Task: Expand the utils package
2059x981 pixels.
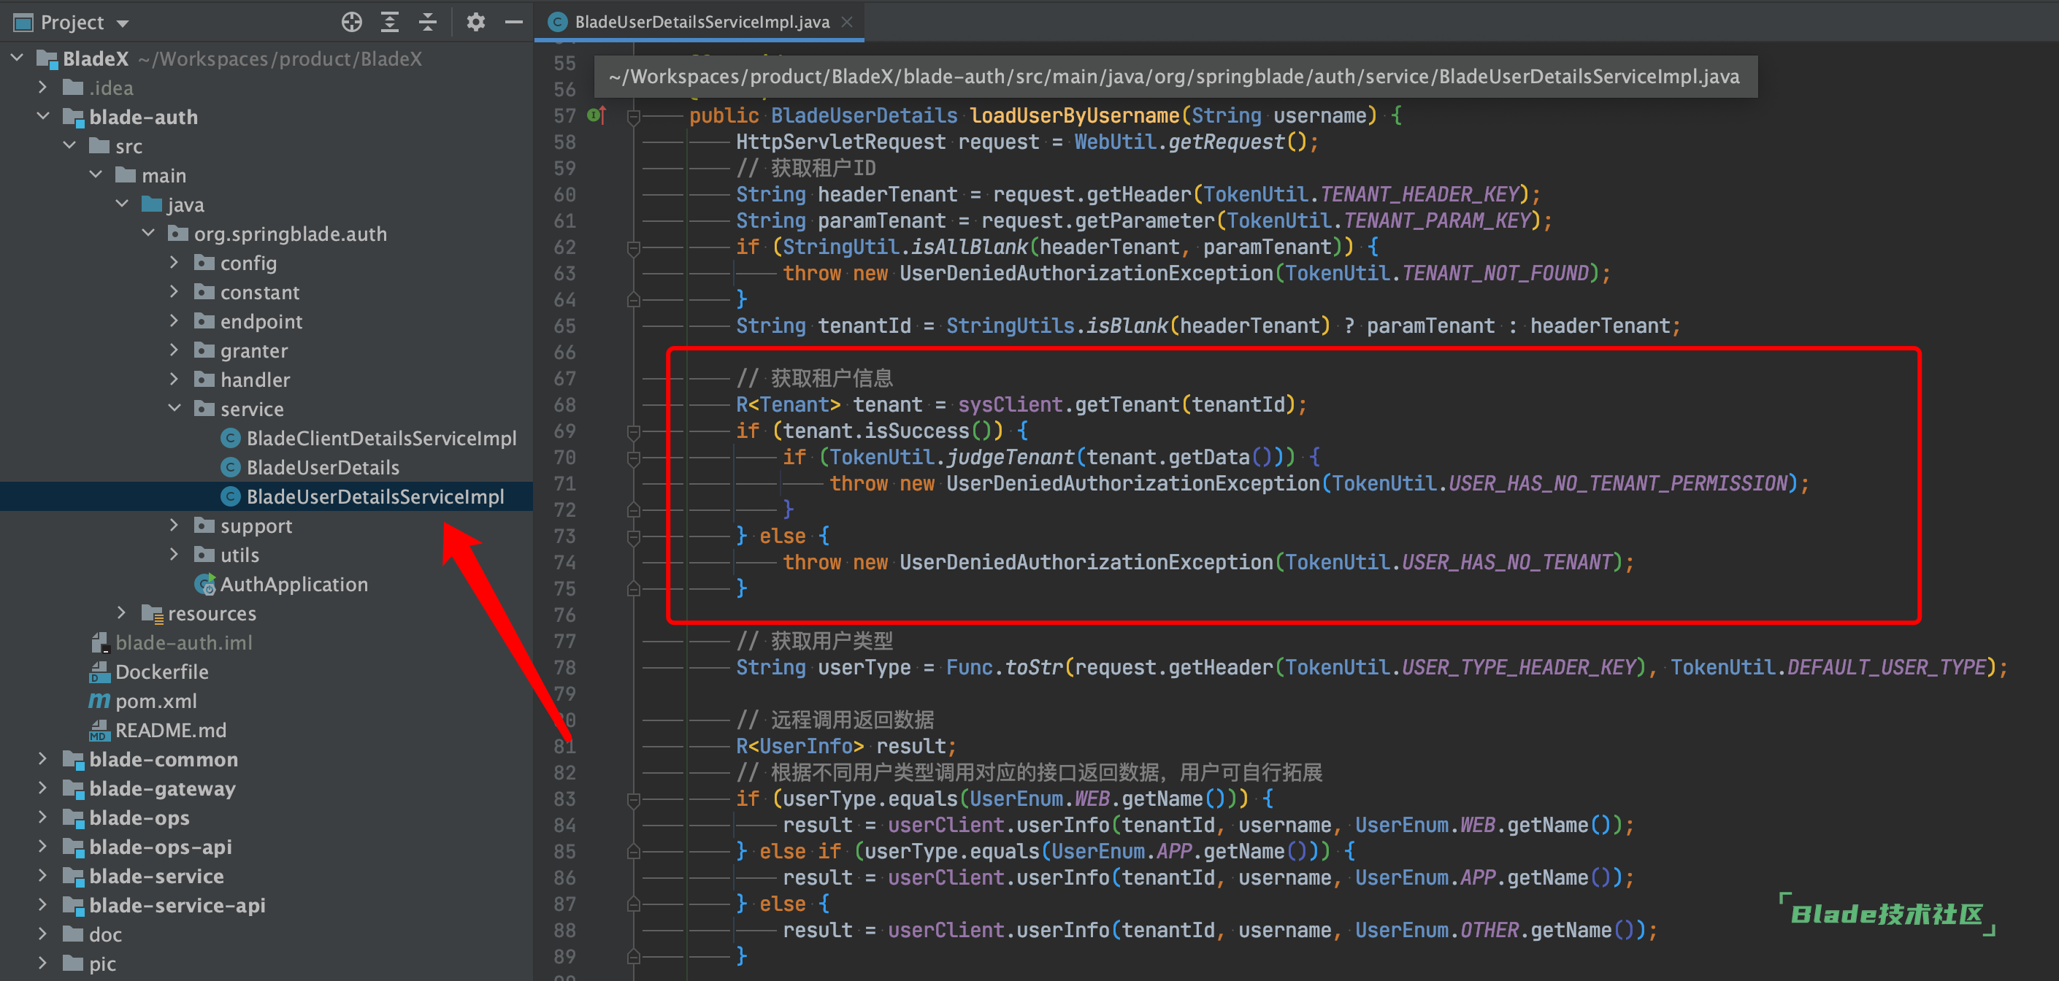Action: 175,555
